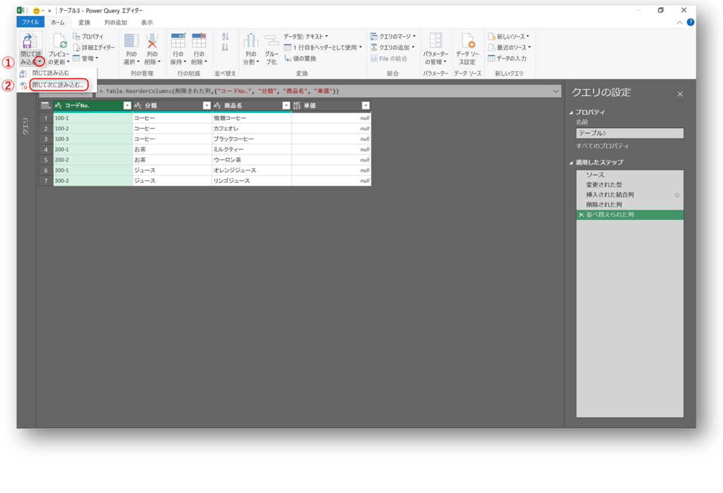The image size is (723, 493).
Task: Select the cell 300-2
Action: [93, 181]
